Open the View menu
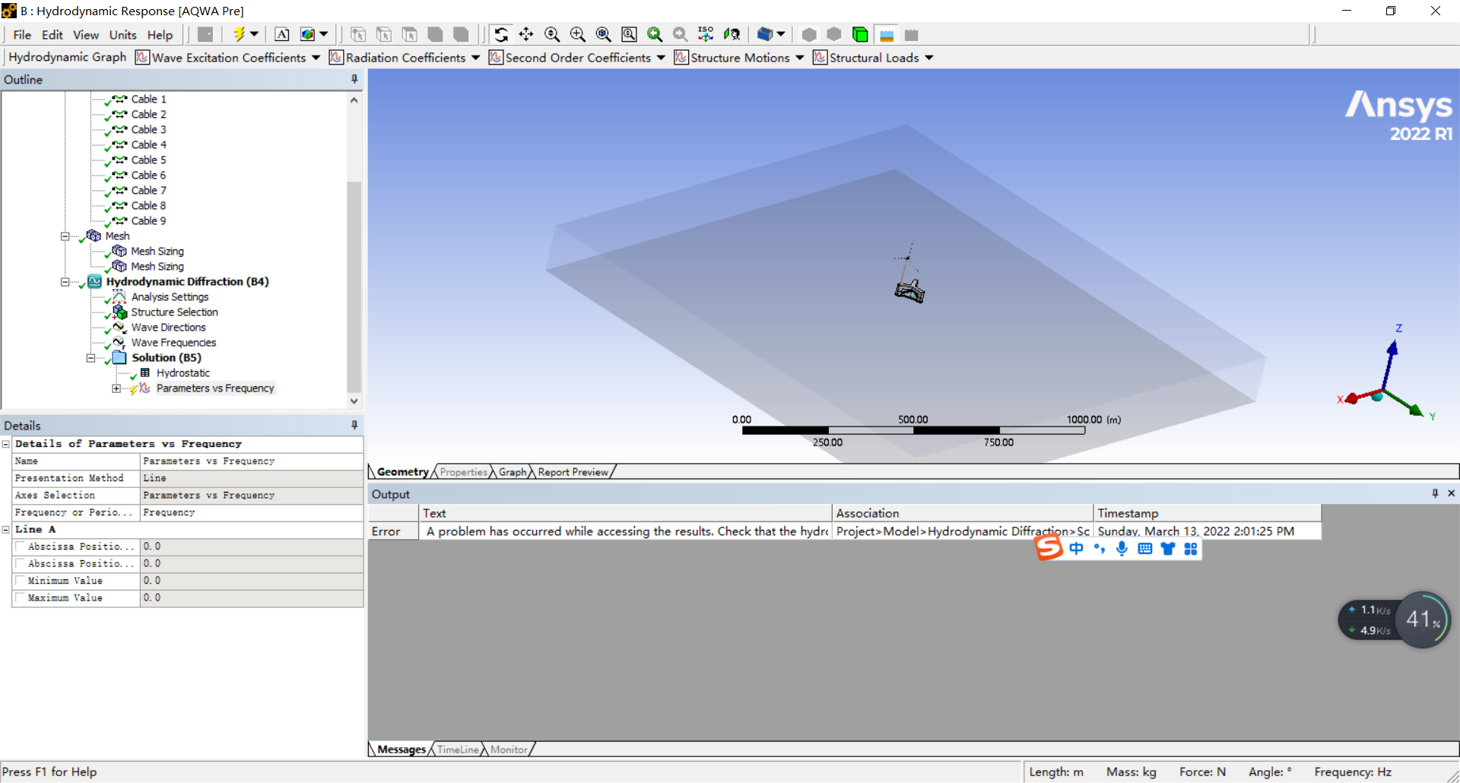This screenshot has width=1460, height=783. 86,35
